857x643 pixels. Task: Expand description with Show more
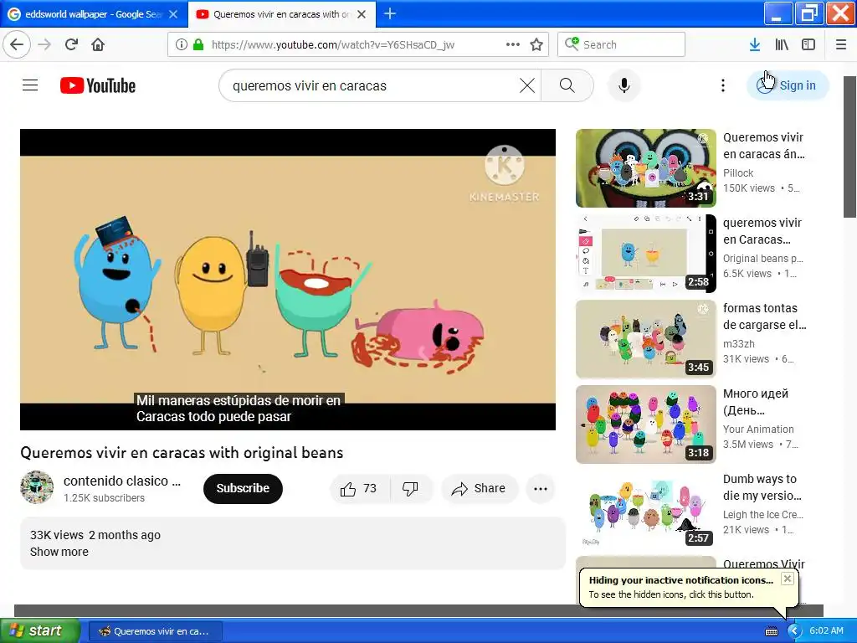click(59, 552)
